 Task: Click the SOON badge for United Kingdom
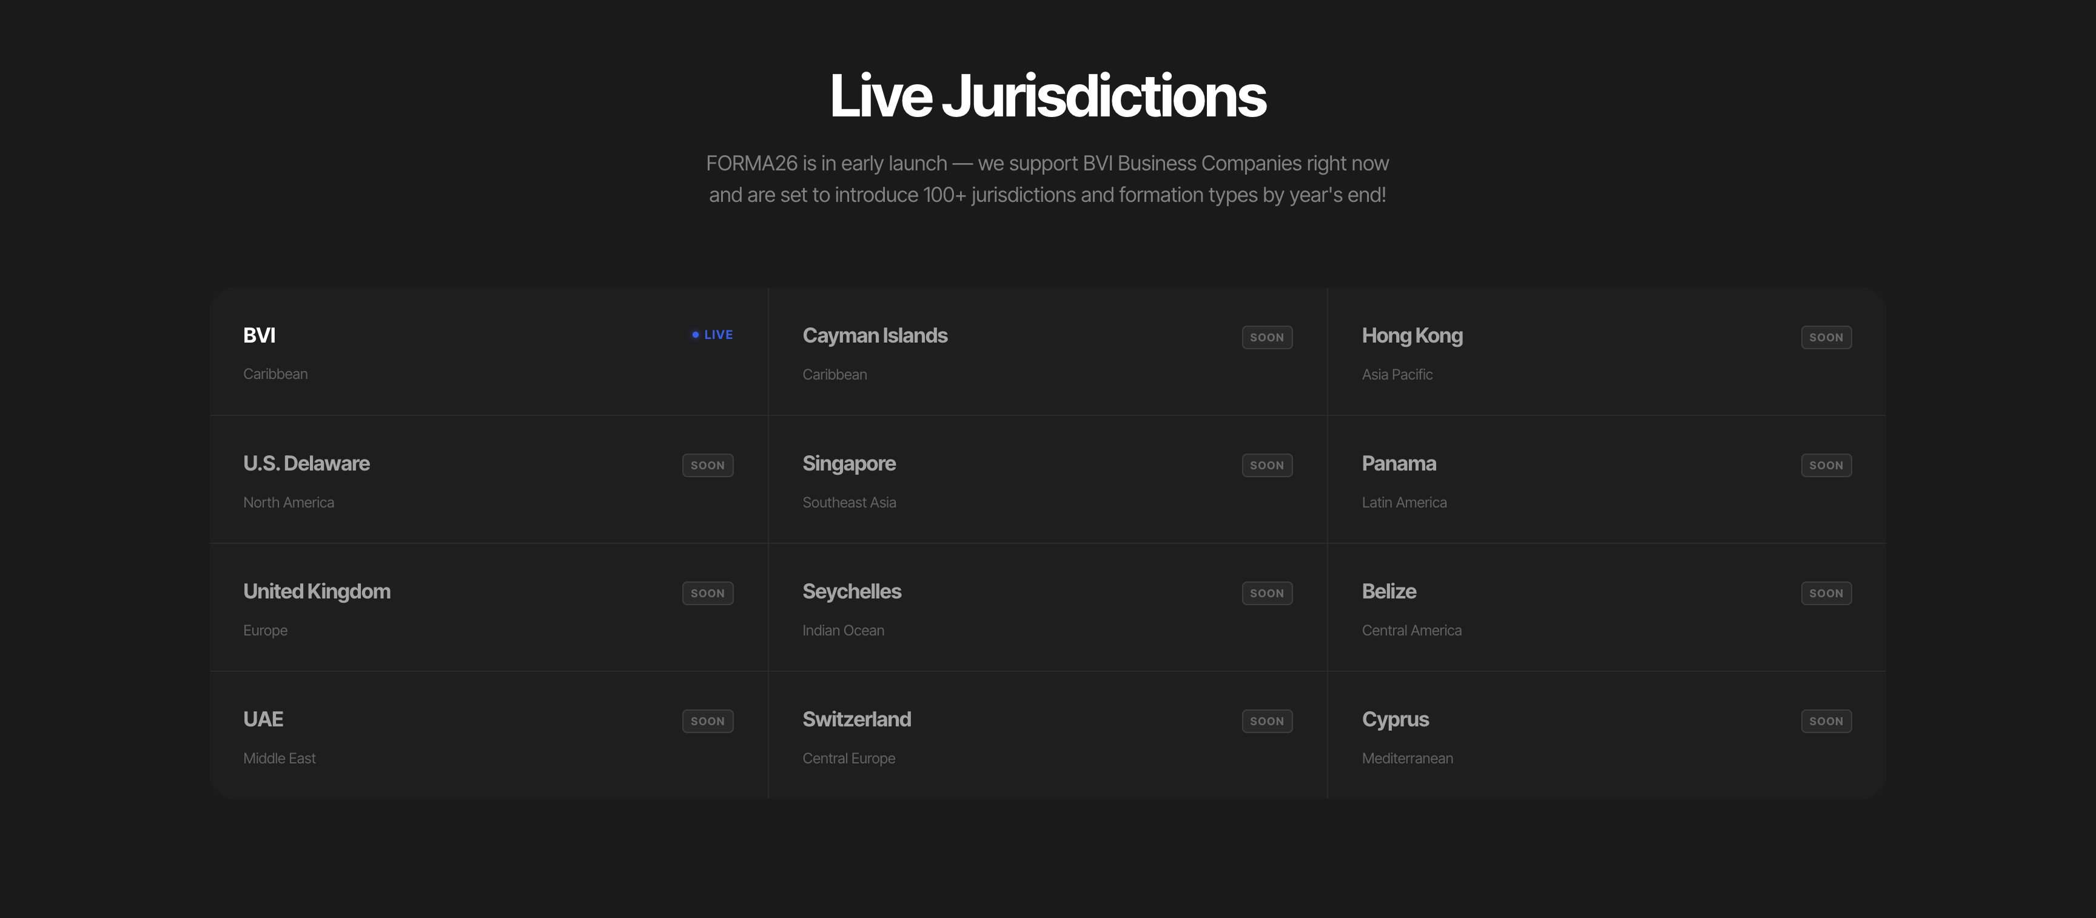pyautogui.click(x=708, y=592)
